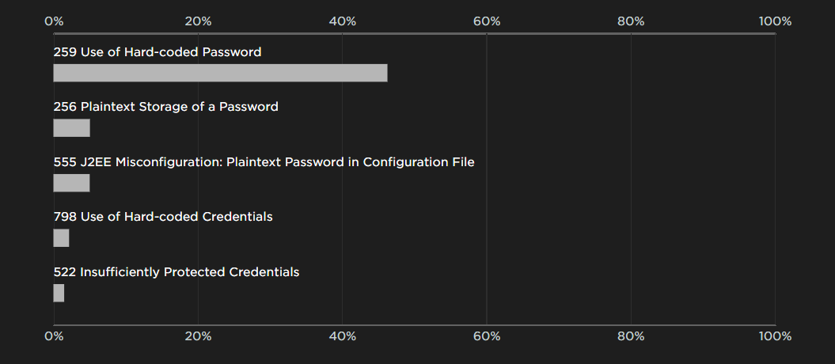Click the top axis 40% label
835x364 pixels.
click(343, 21)
